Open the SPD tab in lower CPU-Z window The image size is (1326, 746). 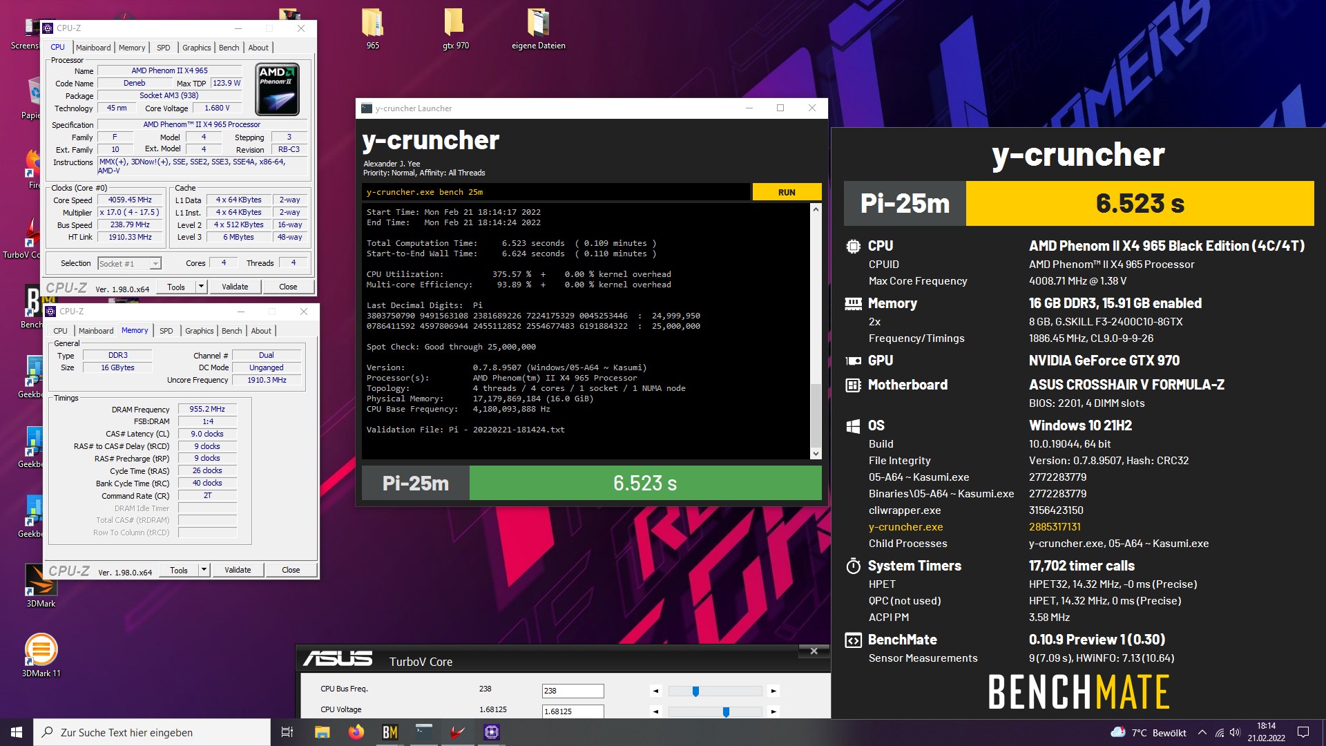pyautogui.click(x=166, y=331)
